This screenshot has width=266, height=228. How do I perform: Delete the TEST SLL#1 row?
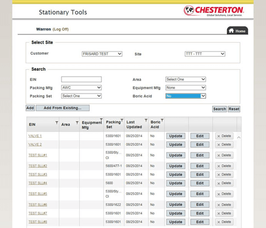coord(224,156)
